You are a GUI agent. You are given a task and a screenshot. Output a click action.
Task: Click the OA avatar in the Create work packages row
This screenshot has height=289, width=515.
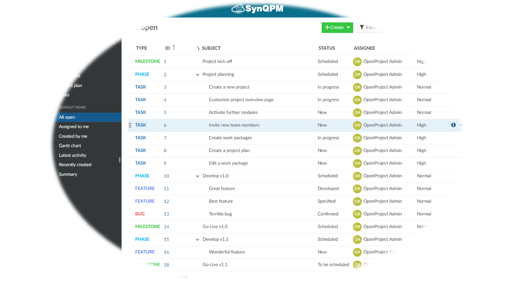click(357, 138)
